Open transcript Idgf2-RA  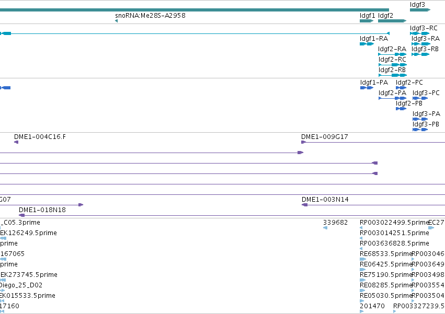point(393,54)
